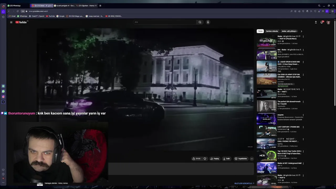Open the YouTube hamburger guide menu
The height and width of the screenshot is (189, 336).
click(x=11, y=22)
